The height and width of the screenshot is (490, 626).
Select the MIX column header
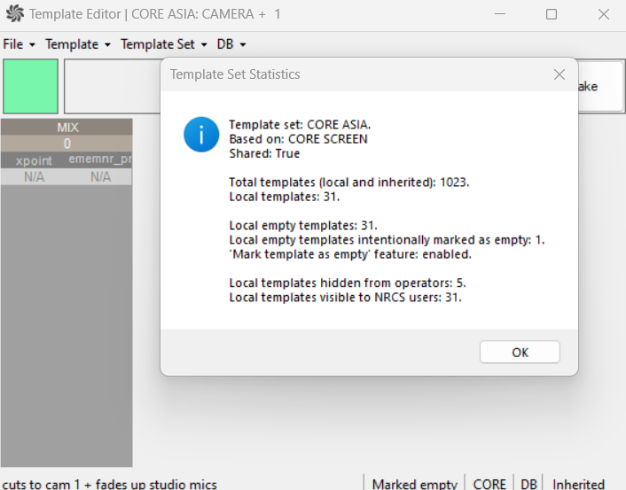point(67,128)
